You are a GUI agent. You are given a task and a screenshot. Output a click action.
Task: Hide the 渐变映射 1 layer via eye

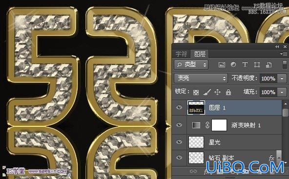click(179, 125)
